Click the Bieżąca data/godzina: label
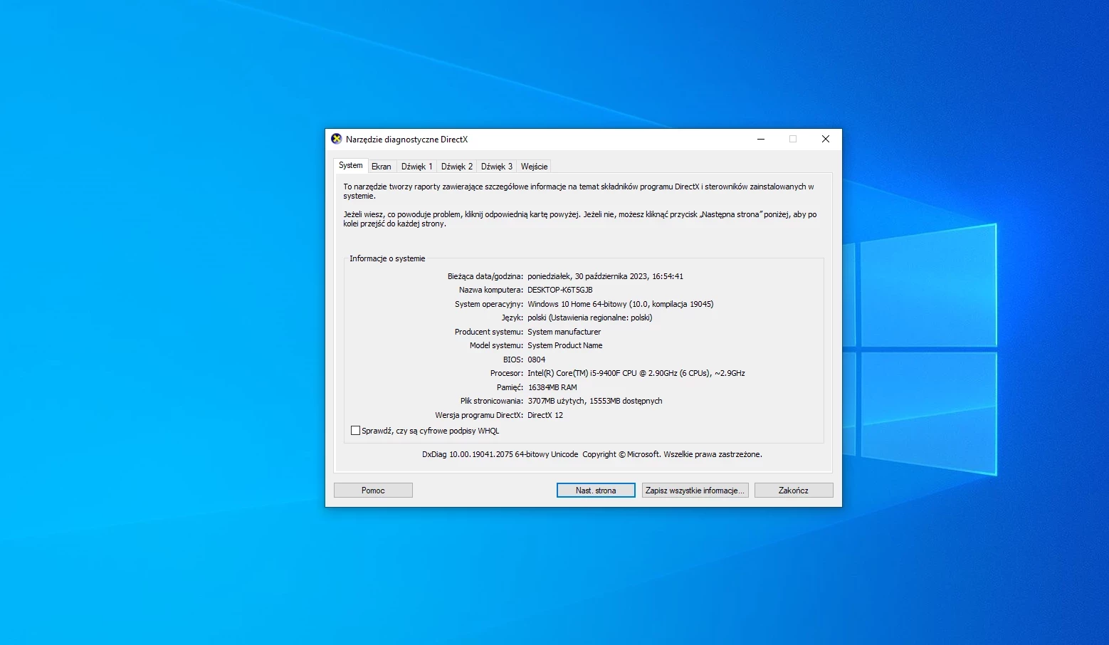This screenshot has width=1109, height=645. pyautogui.click(x=485, y=276)
